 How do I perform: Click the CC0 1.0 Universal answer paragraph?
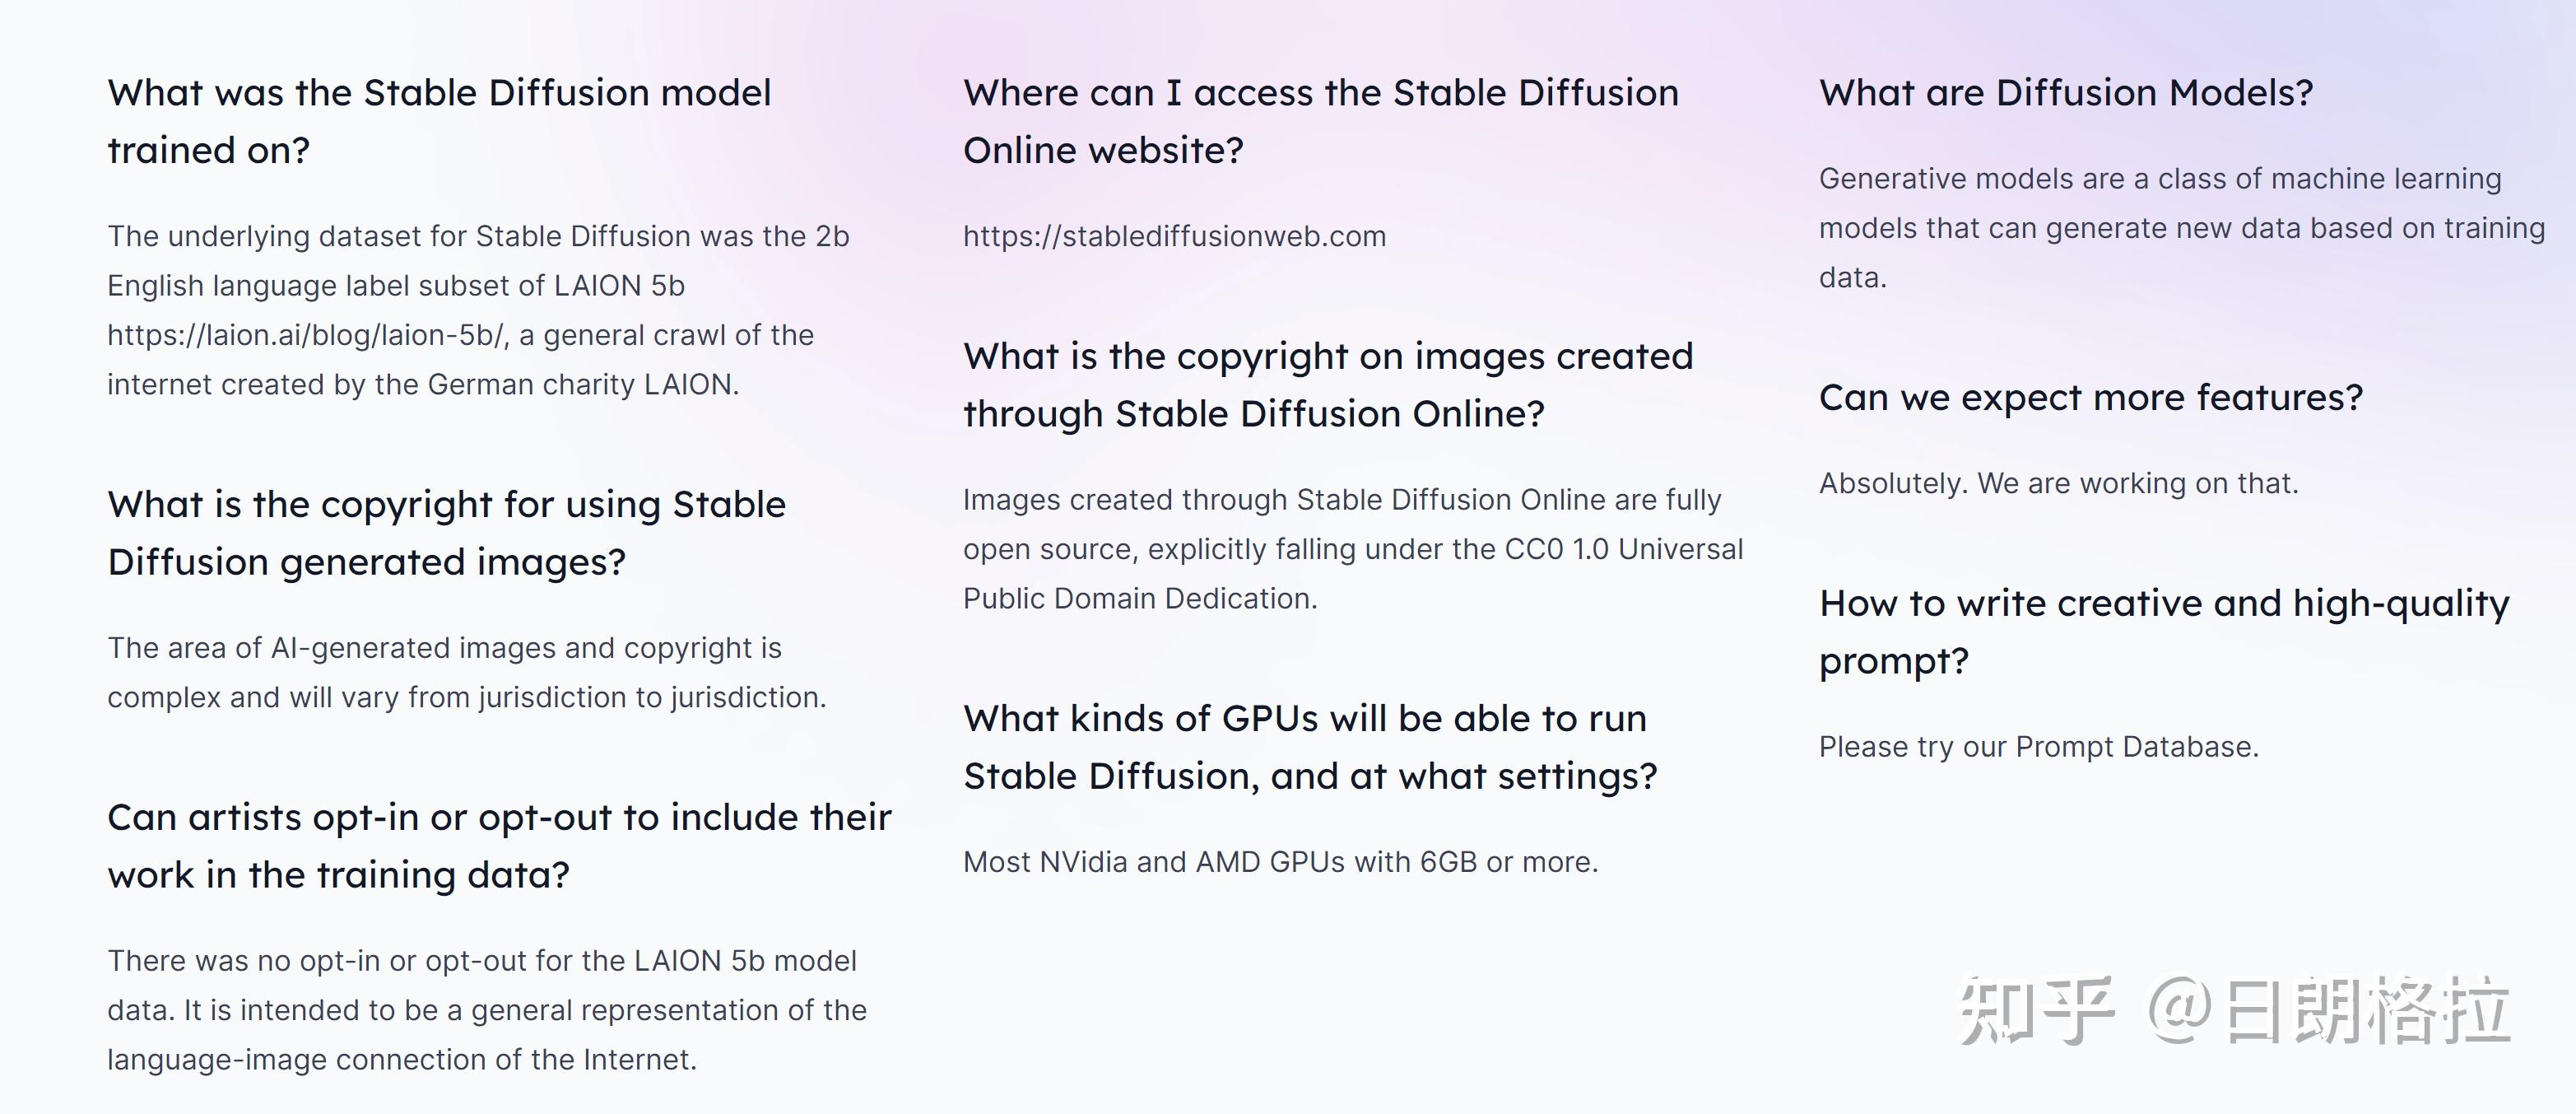point(1353,549)
